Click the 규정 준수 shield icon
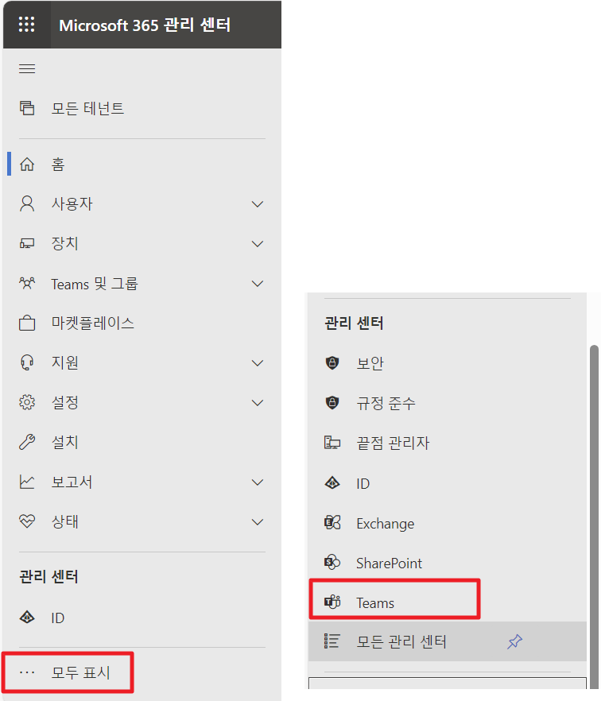The image size is (605, 701). tap(332, 402)
